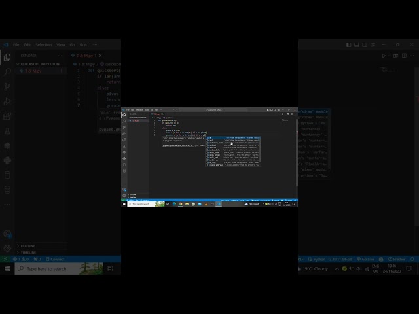
Task: Open Manage gear icon in center window's activity bar
Action: 124,196
